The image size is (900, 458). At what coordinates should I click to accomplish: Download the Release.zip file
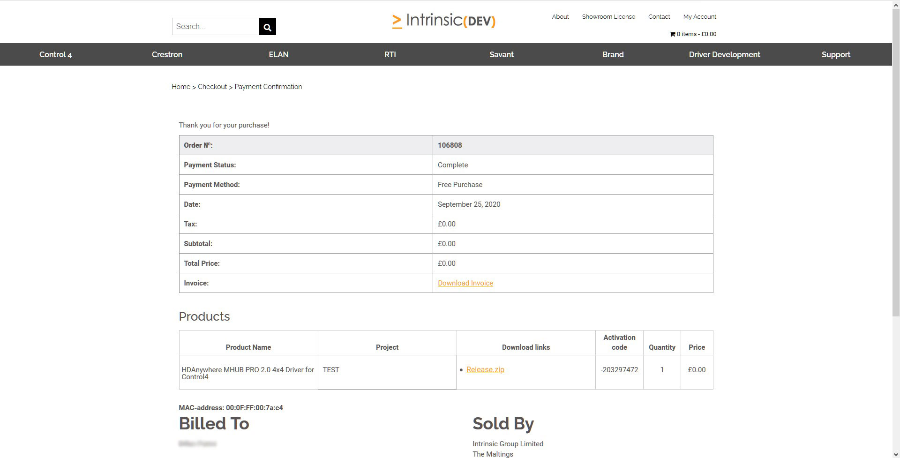(x=485, y=370)
